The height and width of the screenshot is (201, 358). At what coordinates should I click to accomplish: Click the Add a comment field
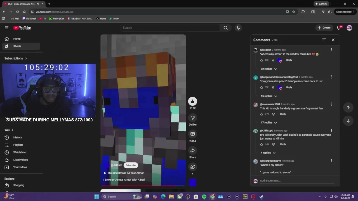tap(297, 181)
